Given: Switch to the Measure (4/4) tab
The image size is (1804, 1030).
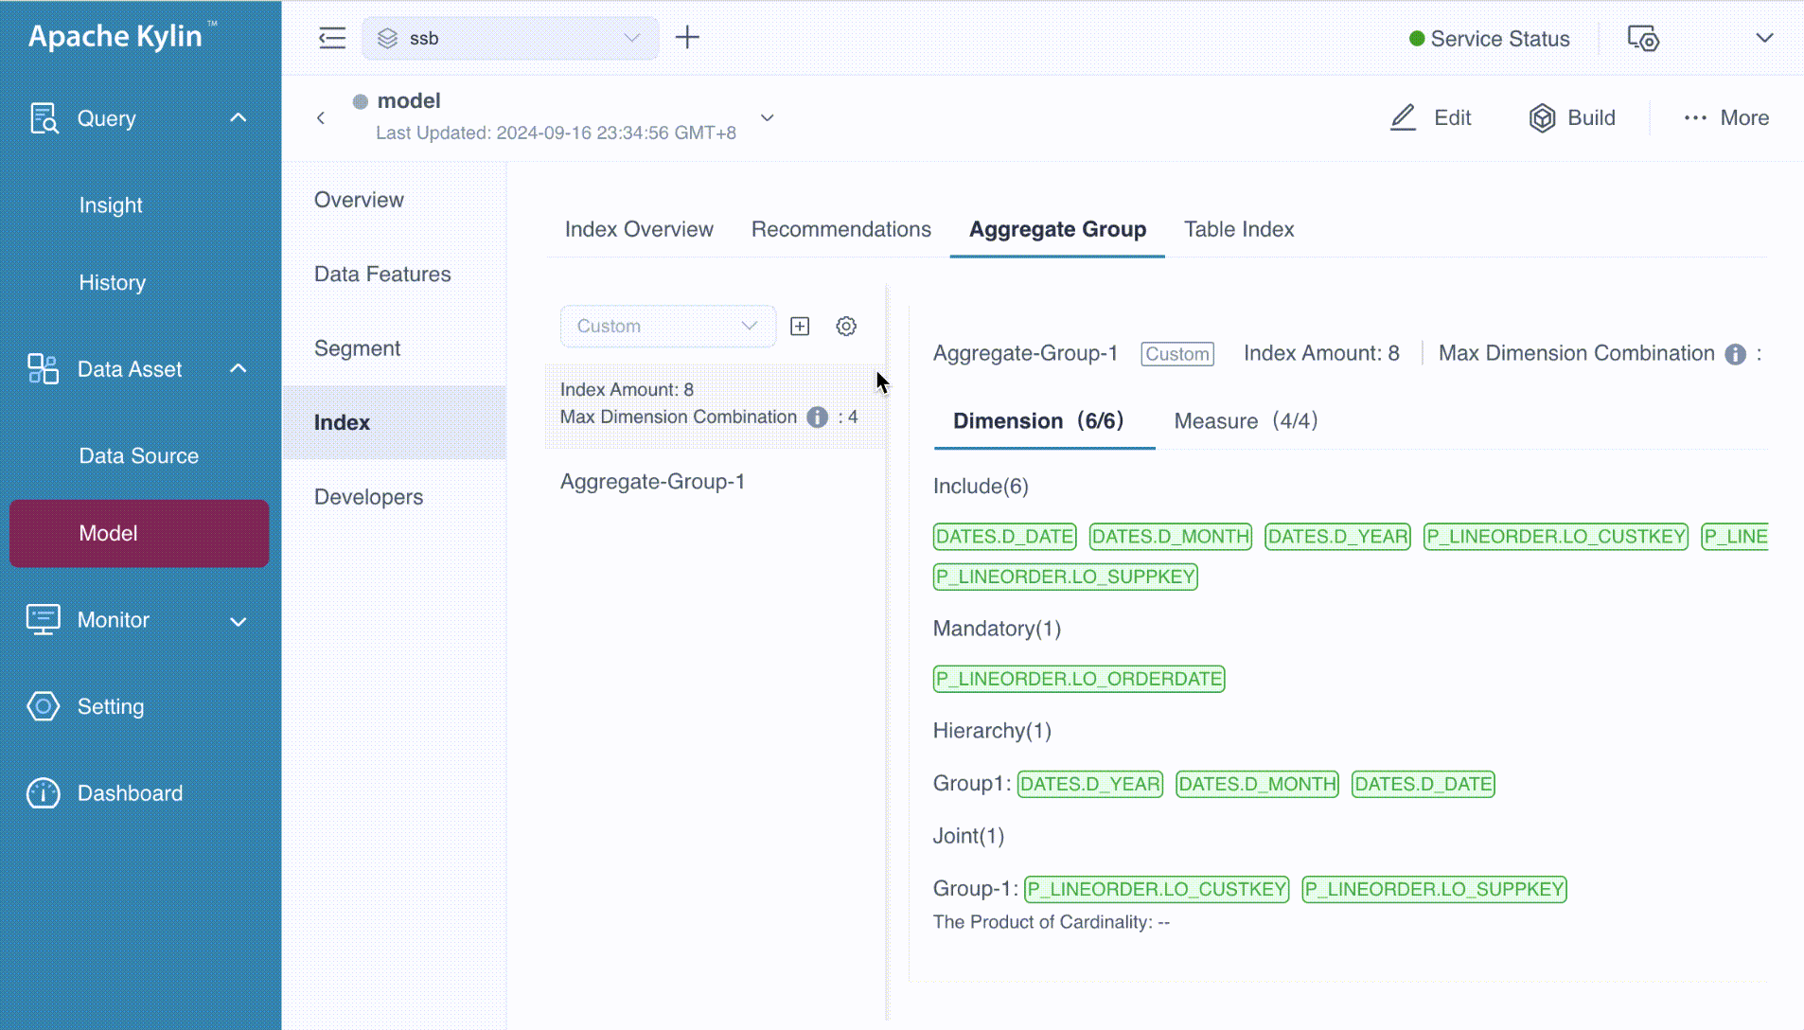Looking at the screenshot, I should click(x=1245, y=421).
